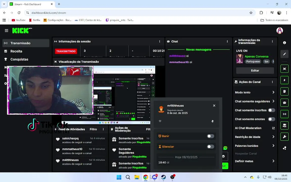Screen dimensions: 291x182
Task: Click salsichaspq in activity feed
Action: (70, 138)
